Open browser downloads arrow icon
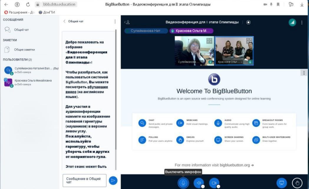 (x=302, y=4)
